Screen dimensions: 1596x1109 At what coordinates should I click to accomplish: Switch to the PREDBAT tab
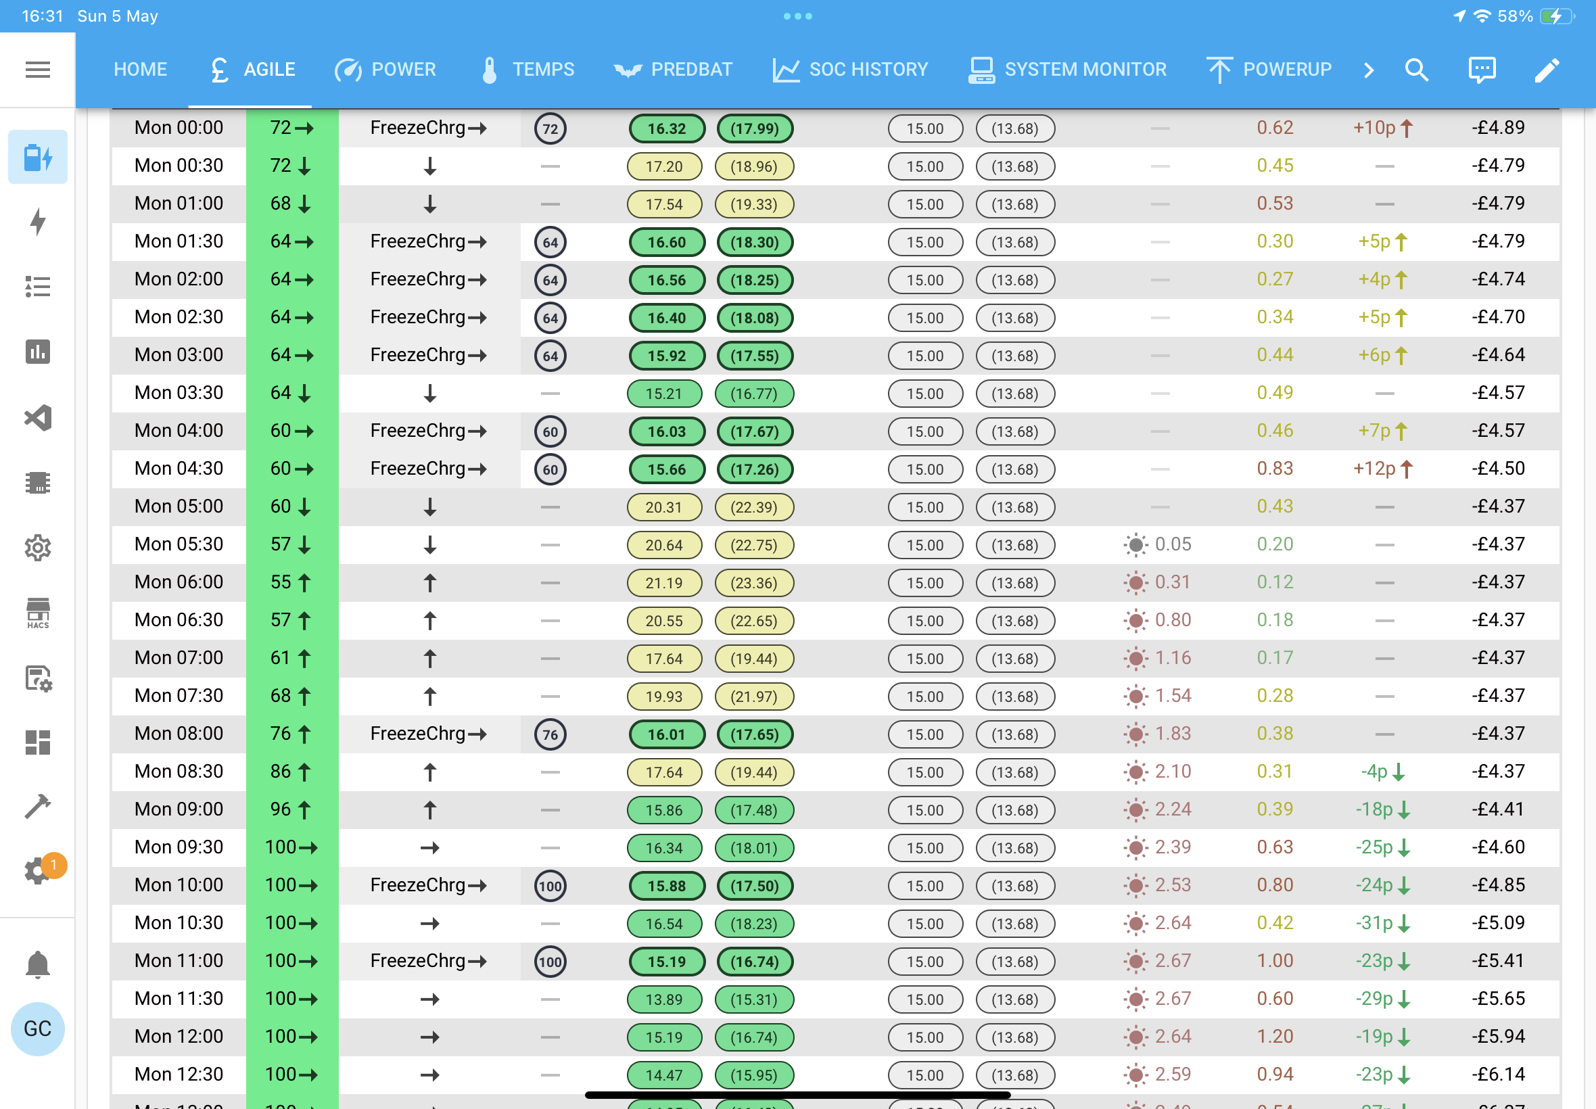673,70
